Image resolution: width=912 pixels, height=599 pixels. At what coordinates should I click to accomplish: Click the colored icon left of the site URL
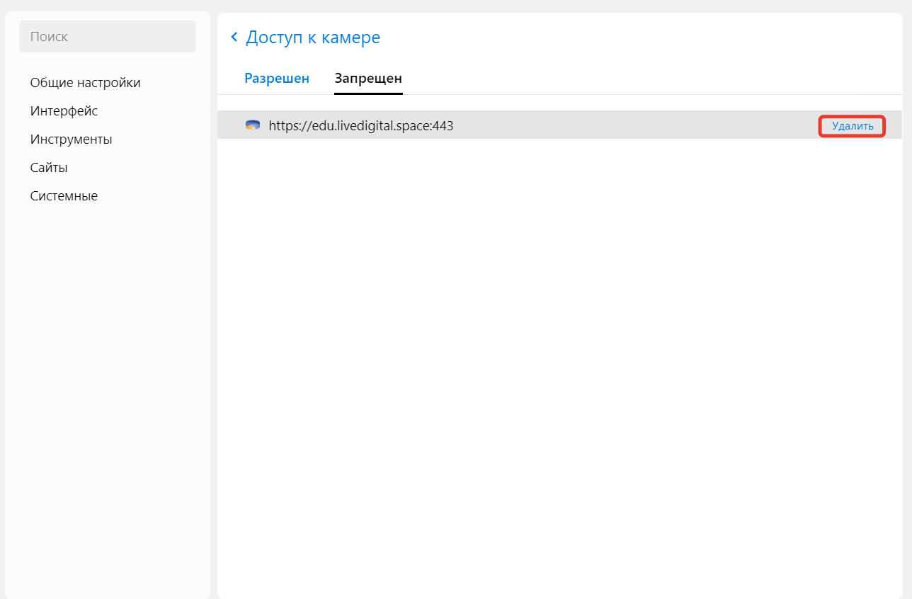[253, 126]
